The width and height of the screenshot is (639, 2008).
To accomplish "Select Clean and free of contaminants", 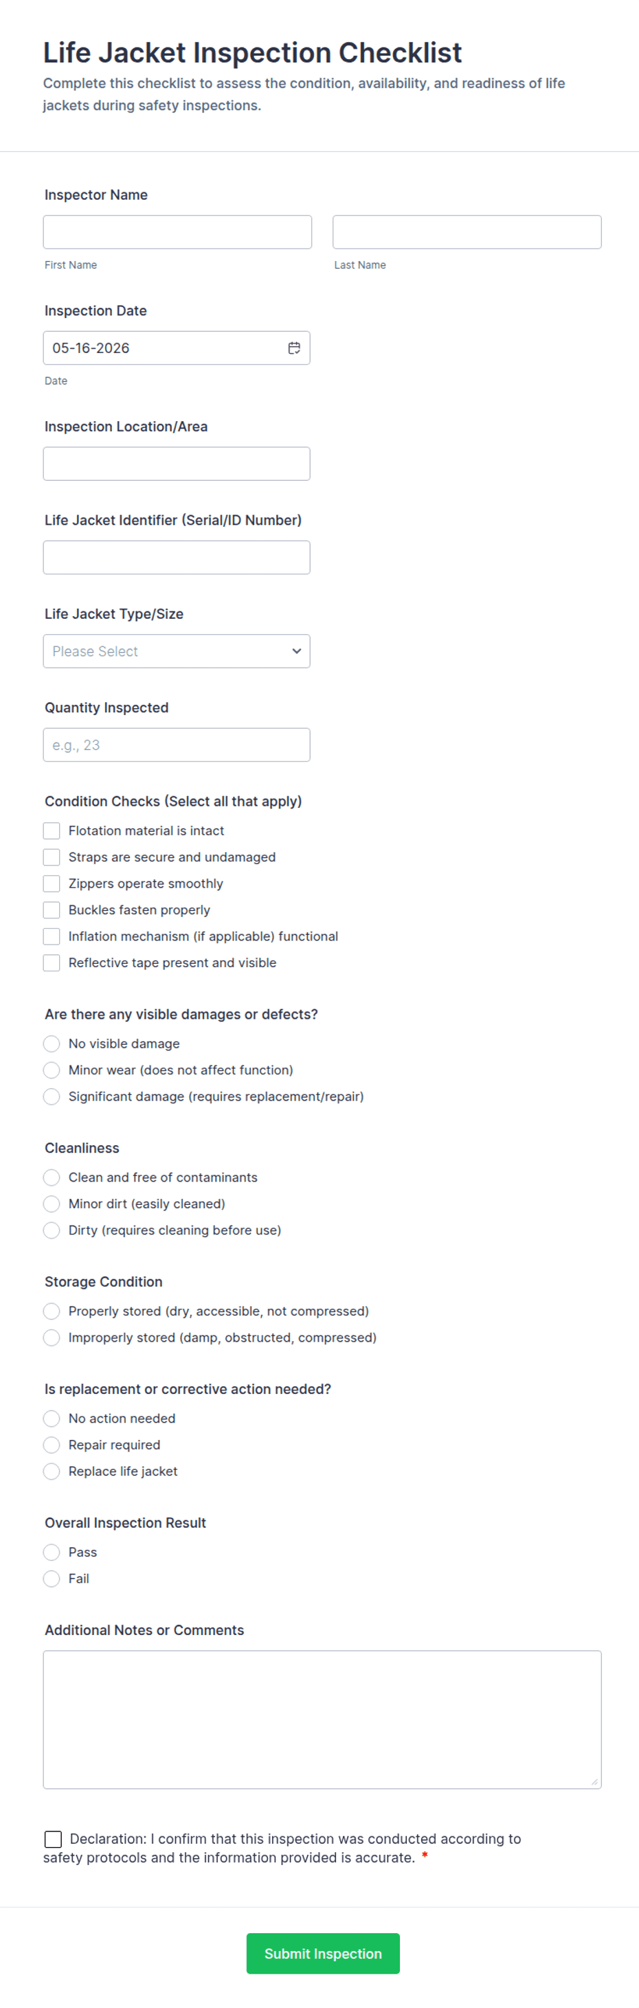I will coord(52,1177).
